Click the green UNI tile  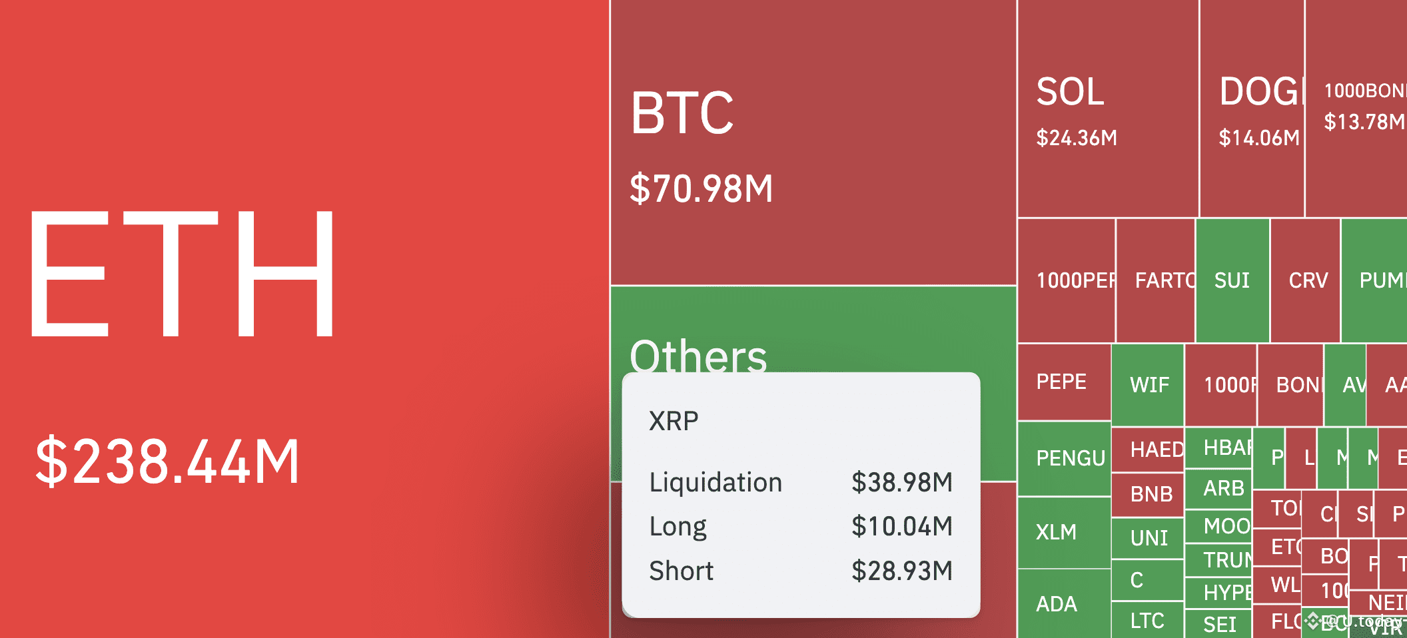(x=1148, y=538)
